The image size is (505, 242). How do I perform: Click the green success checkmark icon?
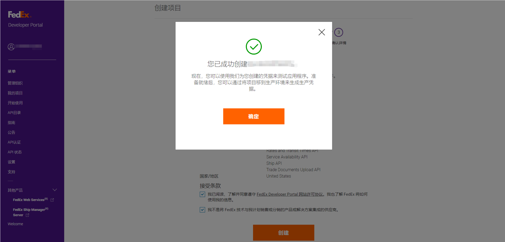coord(254,47)
